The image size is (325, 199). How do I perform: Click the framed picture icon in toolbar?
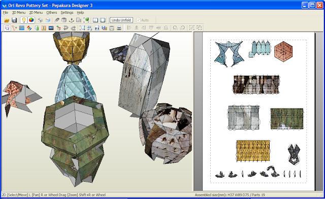point(112,28)
